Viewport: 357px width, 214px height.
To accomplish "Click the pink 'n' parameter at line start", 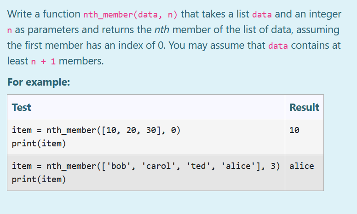I will pos(9,30).
